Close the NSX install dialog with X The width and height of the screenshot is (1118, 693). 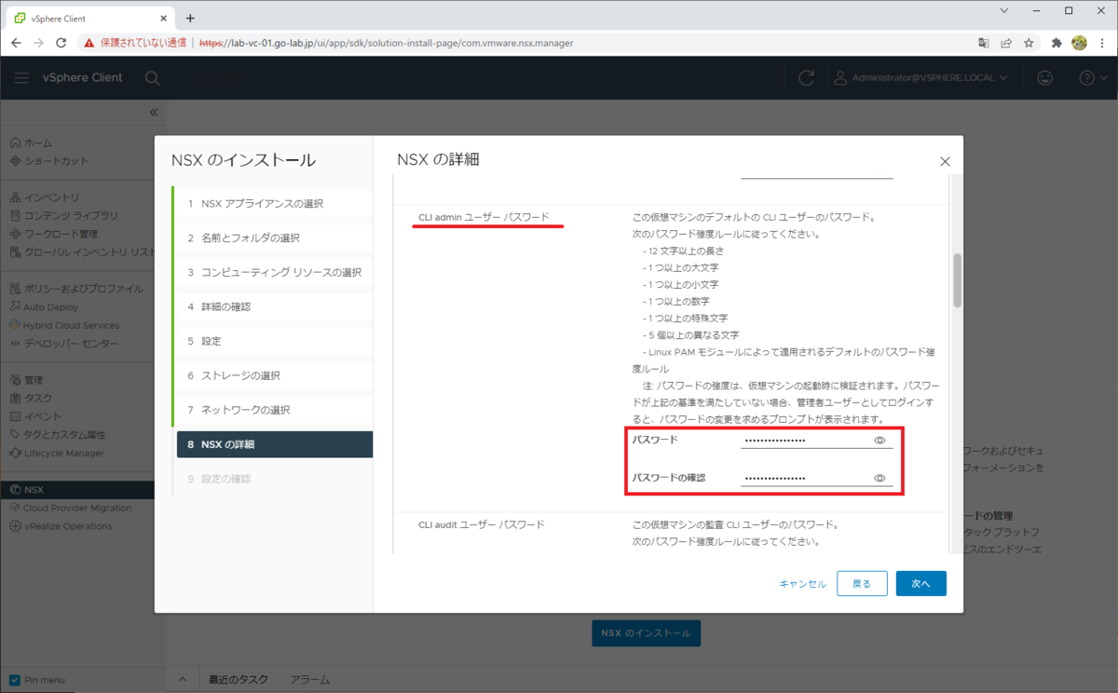click(x=945, y=161)
